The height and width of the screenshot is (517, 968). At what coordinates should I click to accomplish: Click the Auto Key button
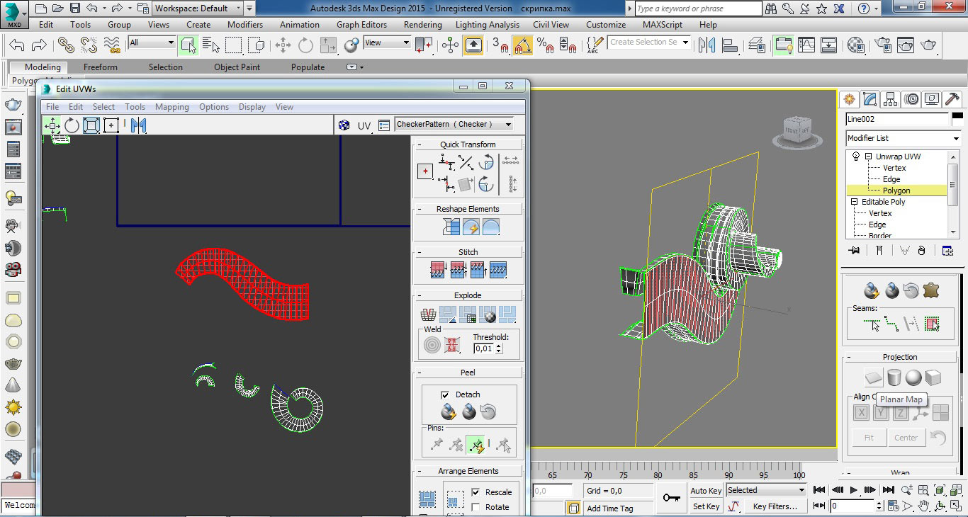tap(706, 491)
